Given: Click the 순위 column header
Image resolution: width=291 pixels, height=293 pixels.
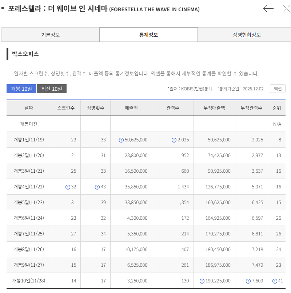Looking at the screenshot, I should click(x=277, y=108).
